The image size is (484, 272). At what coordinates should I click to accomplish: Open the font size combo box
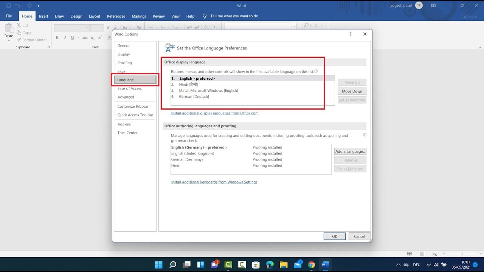tap(97, 28)
